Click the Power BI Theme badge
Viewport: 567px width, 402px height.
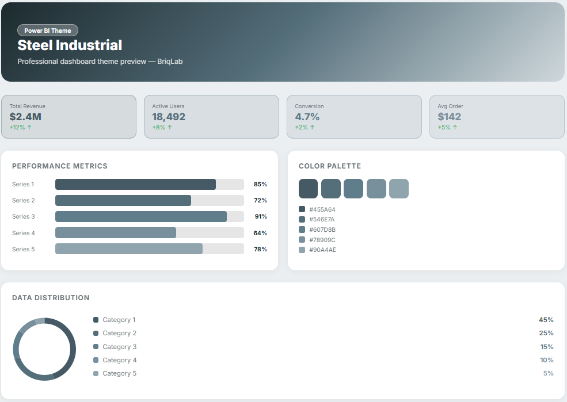pos(48,30)
